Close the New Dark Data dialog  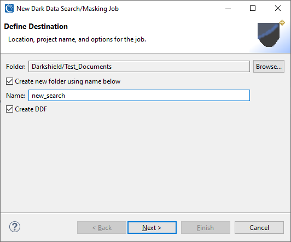coord(278,8)
